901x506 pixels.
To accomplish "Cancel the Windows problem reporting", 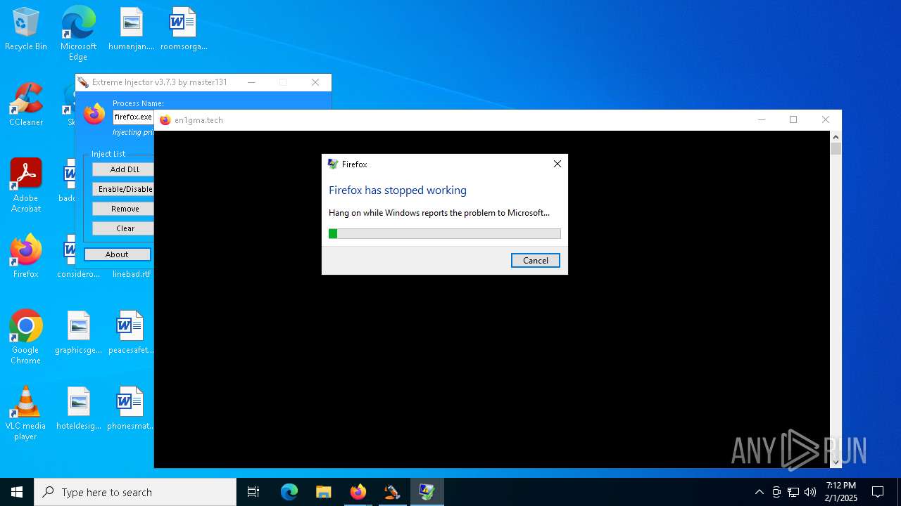I will [x=535, y=260].
